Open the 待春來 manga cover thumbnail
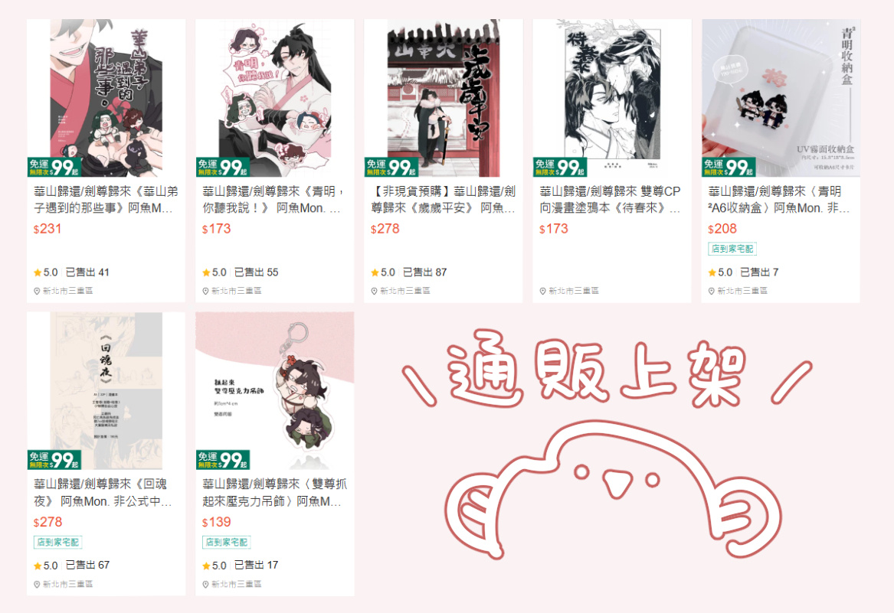This screenshot has width=894, height=613. point(612,98)
